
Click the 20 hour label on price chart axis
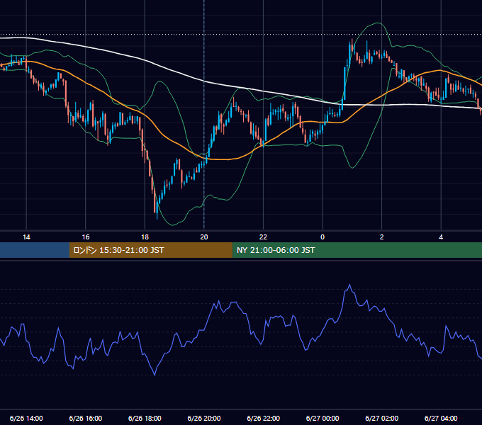tap(204, 237)
